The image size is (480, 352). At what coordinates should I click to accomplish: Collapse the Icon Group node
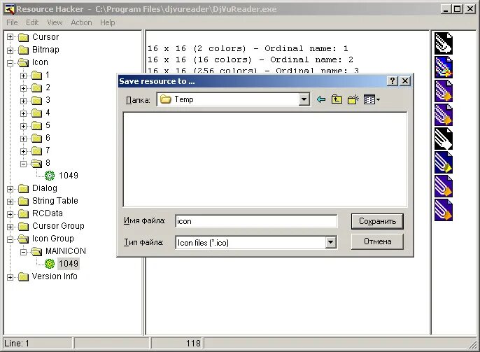[10, 239]
